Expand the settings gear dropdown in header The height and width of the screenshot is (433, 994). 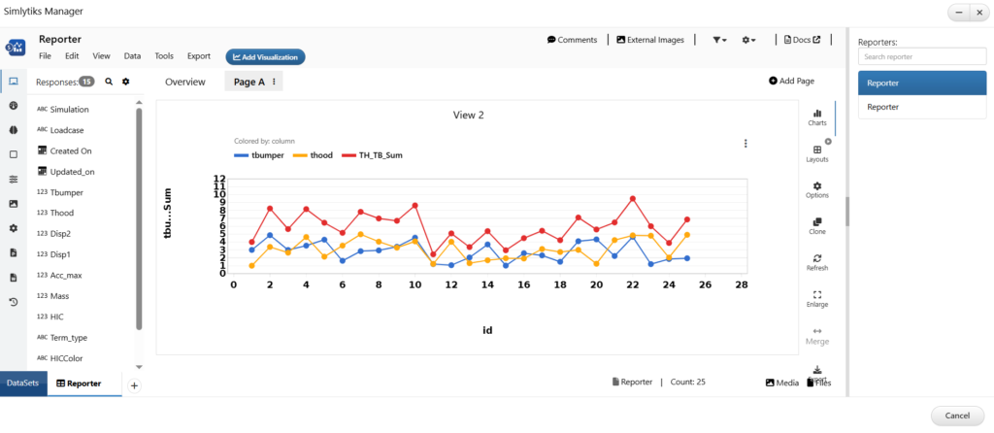tap(748, 40)
